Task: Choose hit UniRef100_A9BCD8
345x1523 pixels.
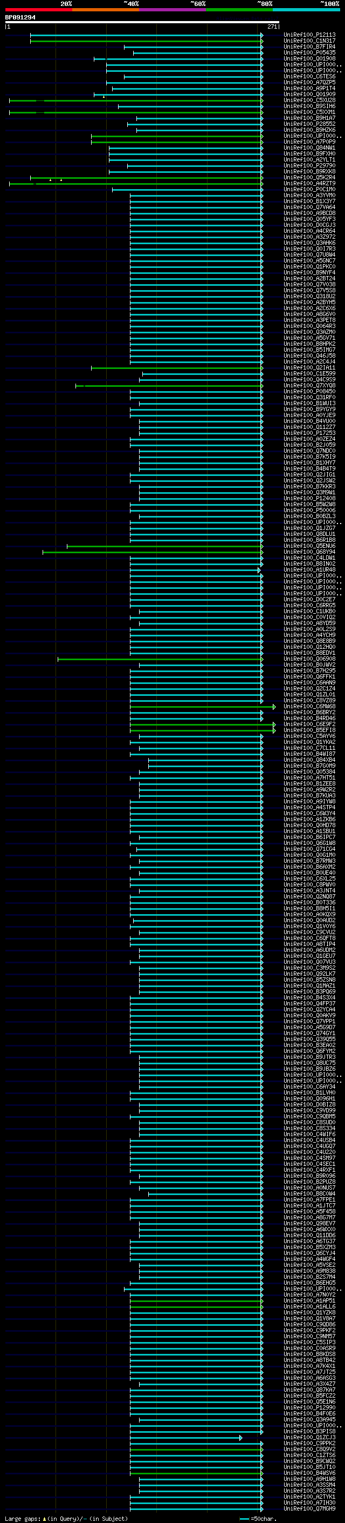Action: point(309,213)
